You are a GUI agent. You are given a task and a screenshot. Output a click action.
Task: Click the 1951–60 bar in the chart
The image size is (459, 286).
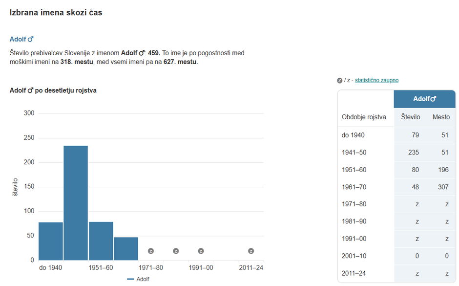101,241
